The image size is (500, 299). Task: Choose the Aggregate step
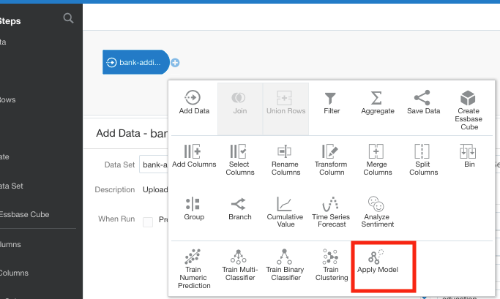377,103
